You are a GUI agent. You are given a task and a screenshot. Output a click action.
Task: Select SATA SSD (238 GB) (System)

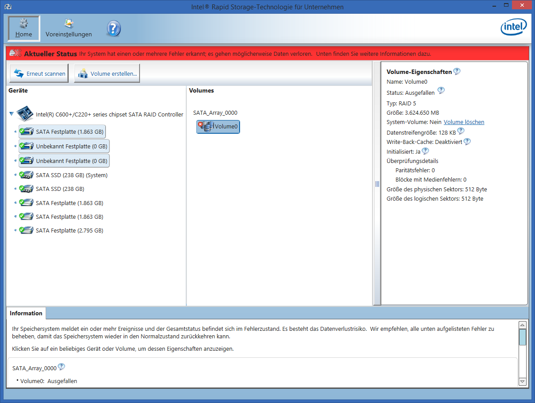pos(64,175)
